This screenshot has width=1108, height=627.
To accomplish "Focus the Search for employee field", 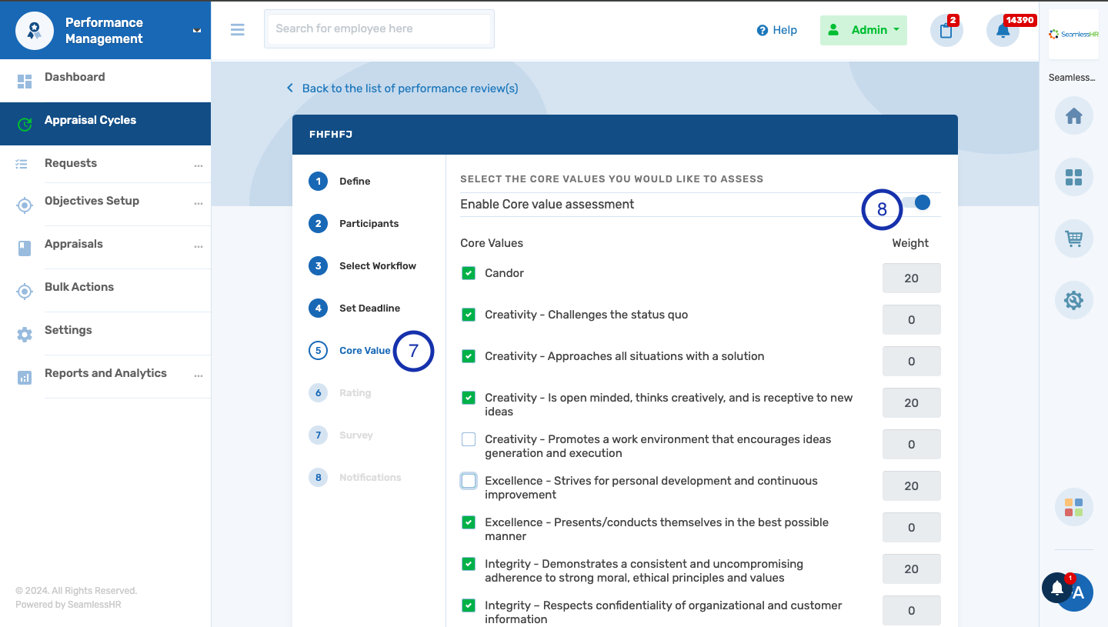I will pyautogui.click(x=379, y=28).
